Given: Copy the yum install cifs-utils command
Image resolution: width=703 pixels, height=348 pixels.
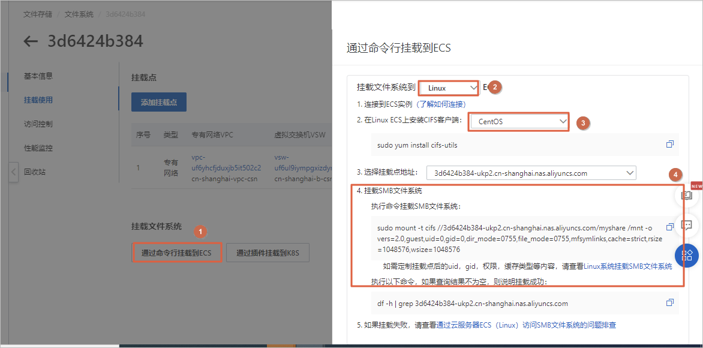Looking at the screenshot, I should [x=670, y=145].
